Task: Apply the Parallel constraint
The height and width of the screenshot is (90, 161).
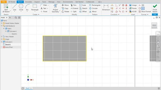Action: 116,8
